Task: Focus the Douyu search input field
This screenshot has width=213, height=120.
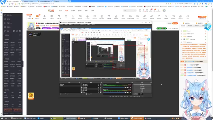Action: tap(128, 10)
